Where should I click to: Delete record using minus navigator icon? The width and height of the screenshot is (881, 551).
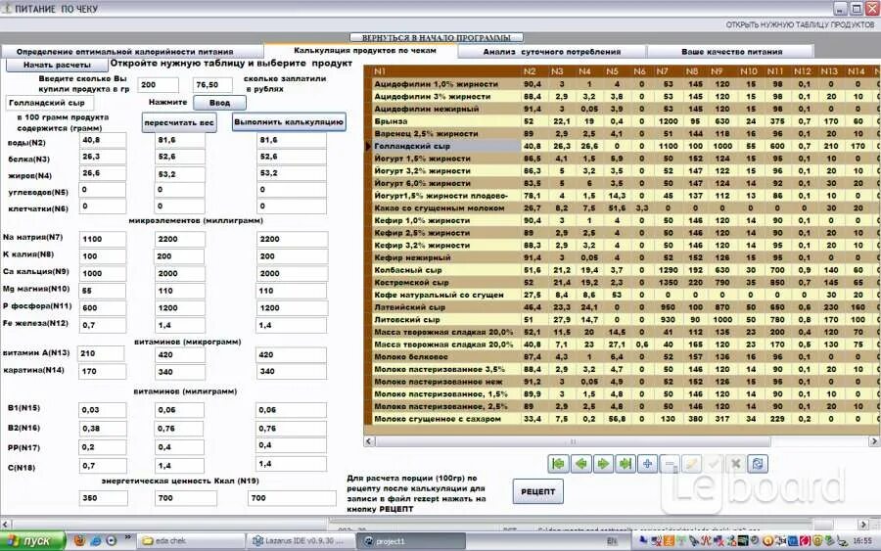pos(670,464)
